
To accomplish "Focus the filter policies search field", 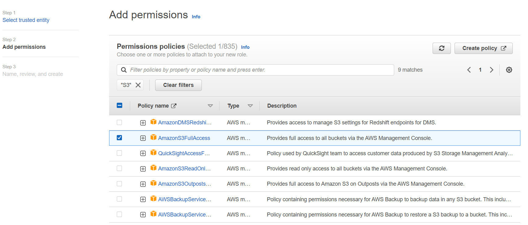I will [x=255, y=70].
